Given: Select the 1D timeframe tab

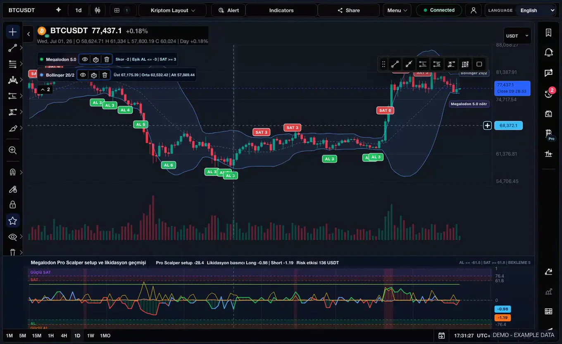Looking at the screenshot, I should (x=77, y=336).
